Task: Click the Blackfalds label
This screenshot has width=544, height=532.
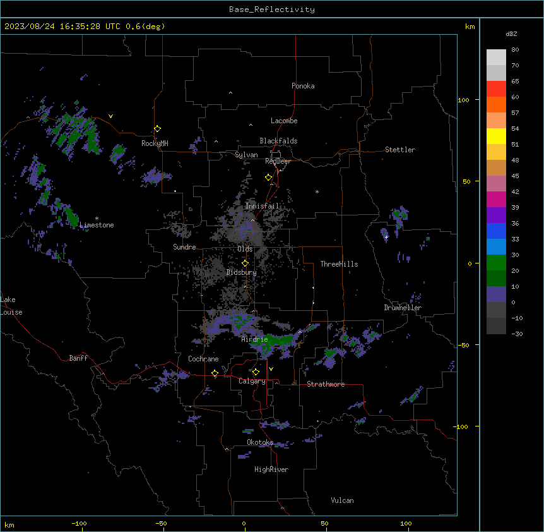Action: pyautogui.click(x=278, y=141)
